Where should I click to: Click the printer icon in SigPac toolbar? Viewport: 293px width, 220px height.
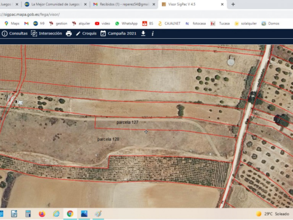point(69,34)
